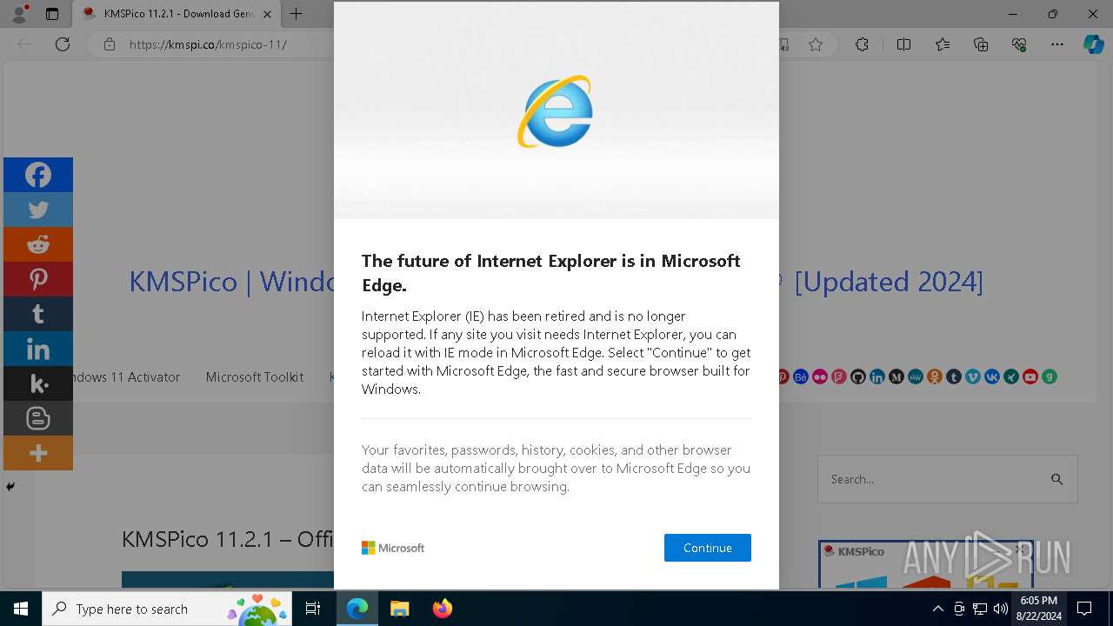This screenshot has height=626, width=1113.
Task: Click the KMSPico page title heading link
Action: 556,282
